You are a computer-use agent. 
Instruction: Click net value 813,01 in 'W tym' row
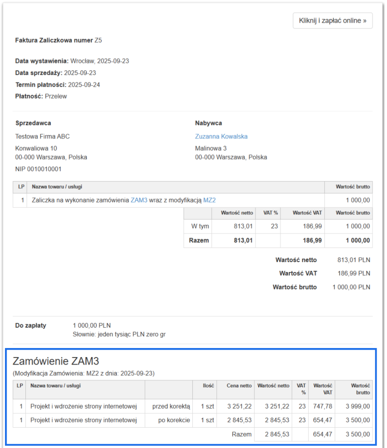[243, 226]
